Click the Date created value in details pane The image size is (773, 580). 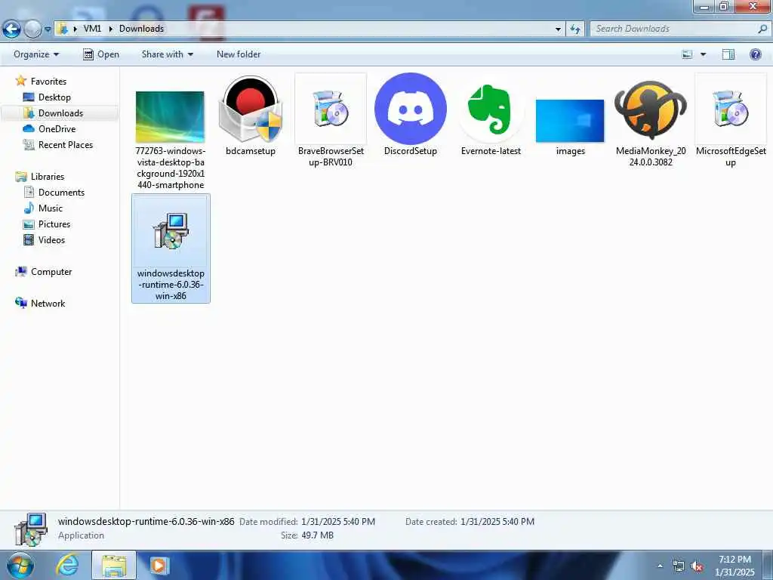tap(497, 521)
